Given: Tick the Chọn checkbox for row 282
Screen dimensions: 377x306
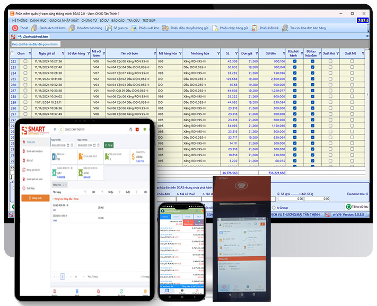Looking at the screenshot, I should pos(25,61).
